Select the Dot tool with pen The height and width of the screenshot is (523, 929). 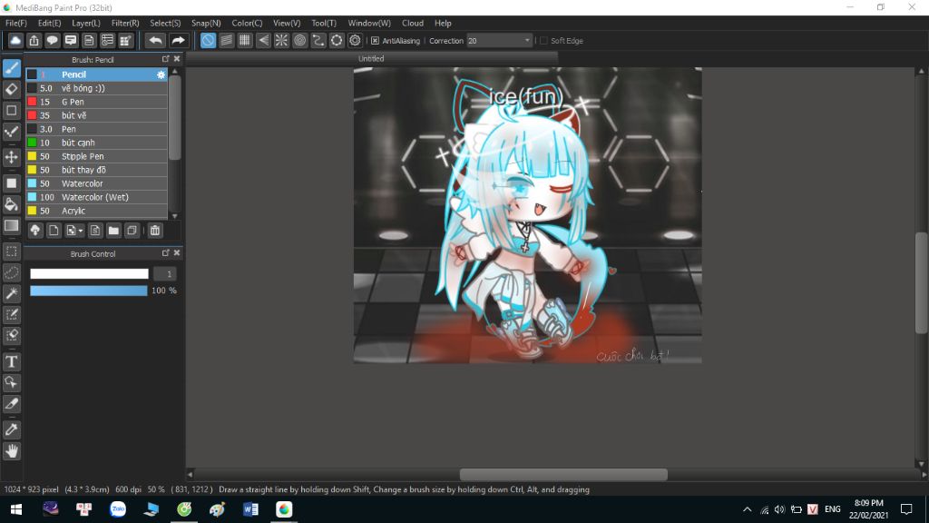click(x=11, y=132)
